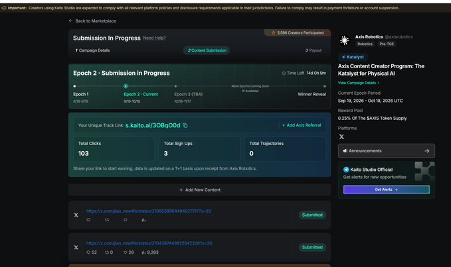
Task: Click the comment icon on the first submission
Action: 88,220
